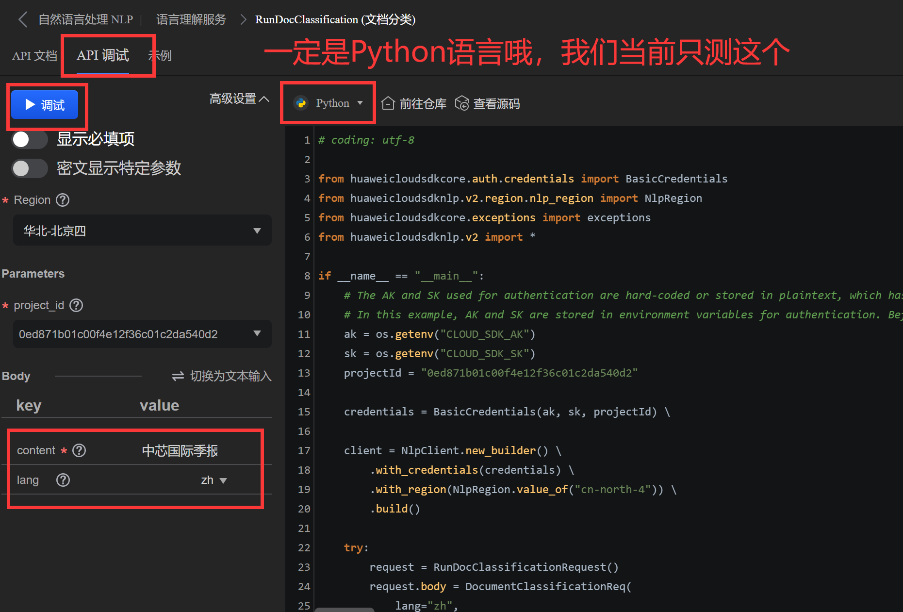Go back using the left chevron icon
This screenshot has width=903, height=612.
(x=22, y=19)
